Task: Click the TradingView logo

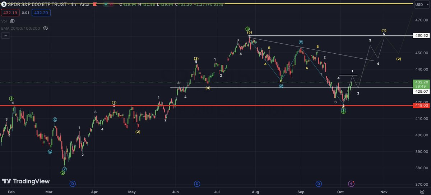Action: (25, 181)
